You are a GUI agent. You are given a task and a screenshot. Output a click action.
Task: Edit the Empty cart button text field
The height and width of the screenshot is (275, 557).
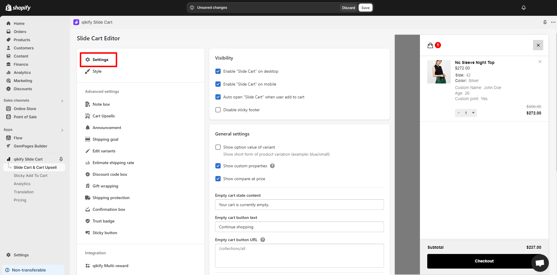[299, 227]
